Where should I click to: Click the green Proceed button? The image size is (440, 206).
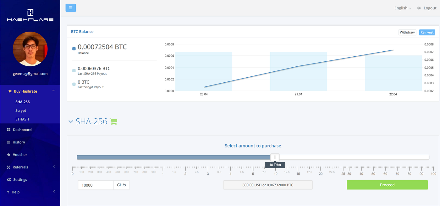click(387, 185)
